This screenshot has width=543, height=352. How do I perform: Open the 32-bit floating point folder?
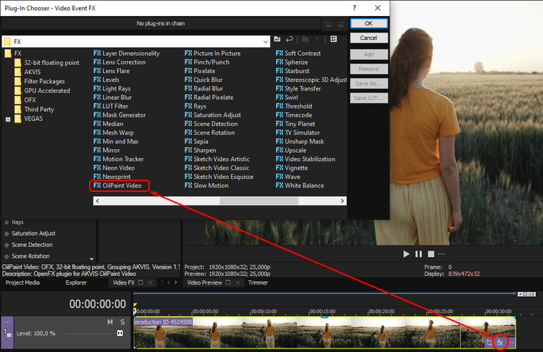coord(47,63)
